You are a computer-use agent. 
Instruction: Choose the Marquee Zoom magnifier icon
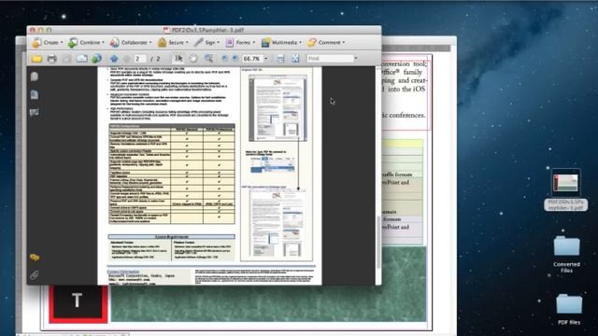click(x=208, y=58)
